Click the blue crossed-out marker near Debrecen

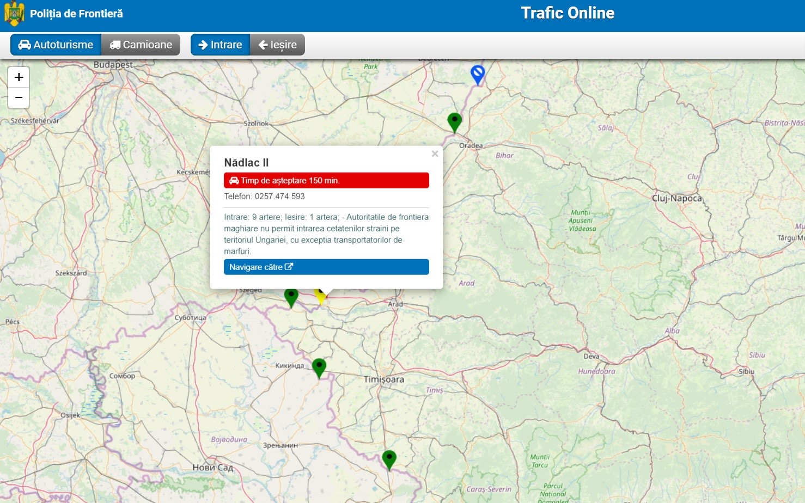[478, 74]
